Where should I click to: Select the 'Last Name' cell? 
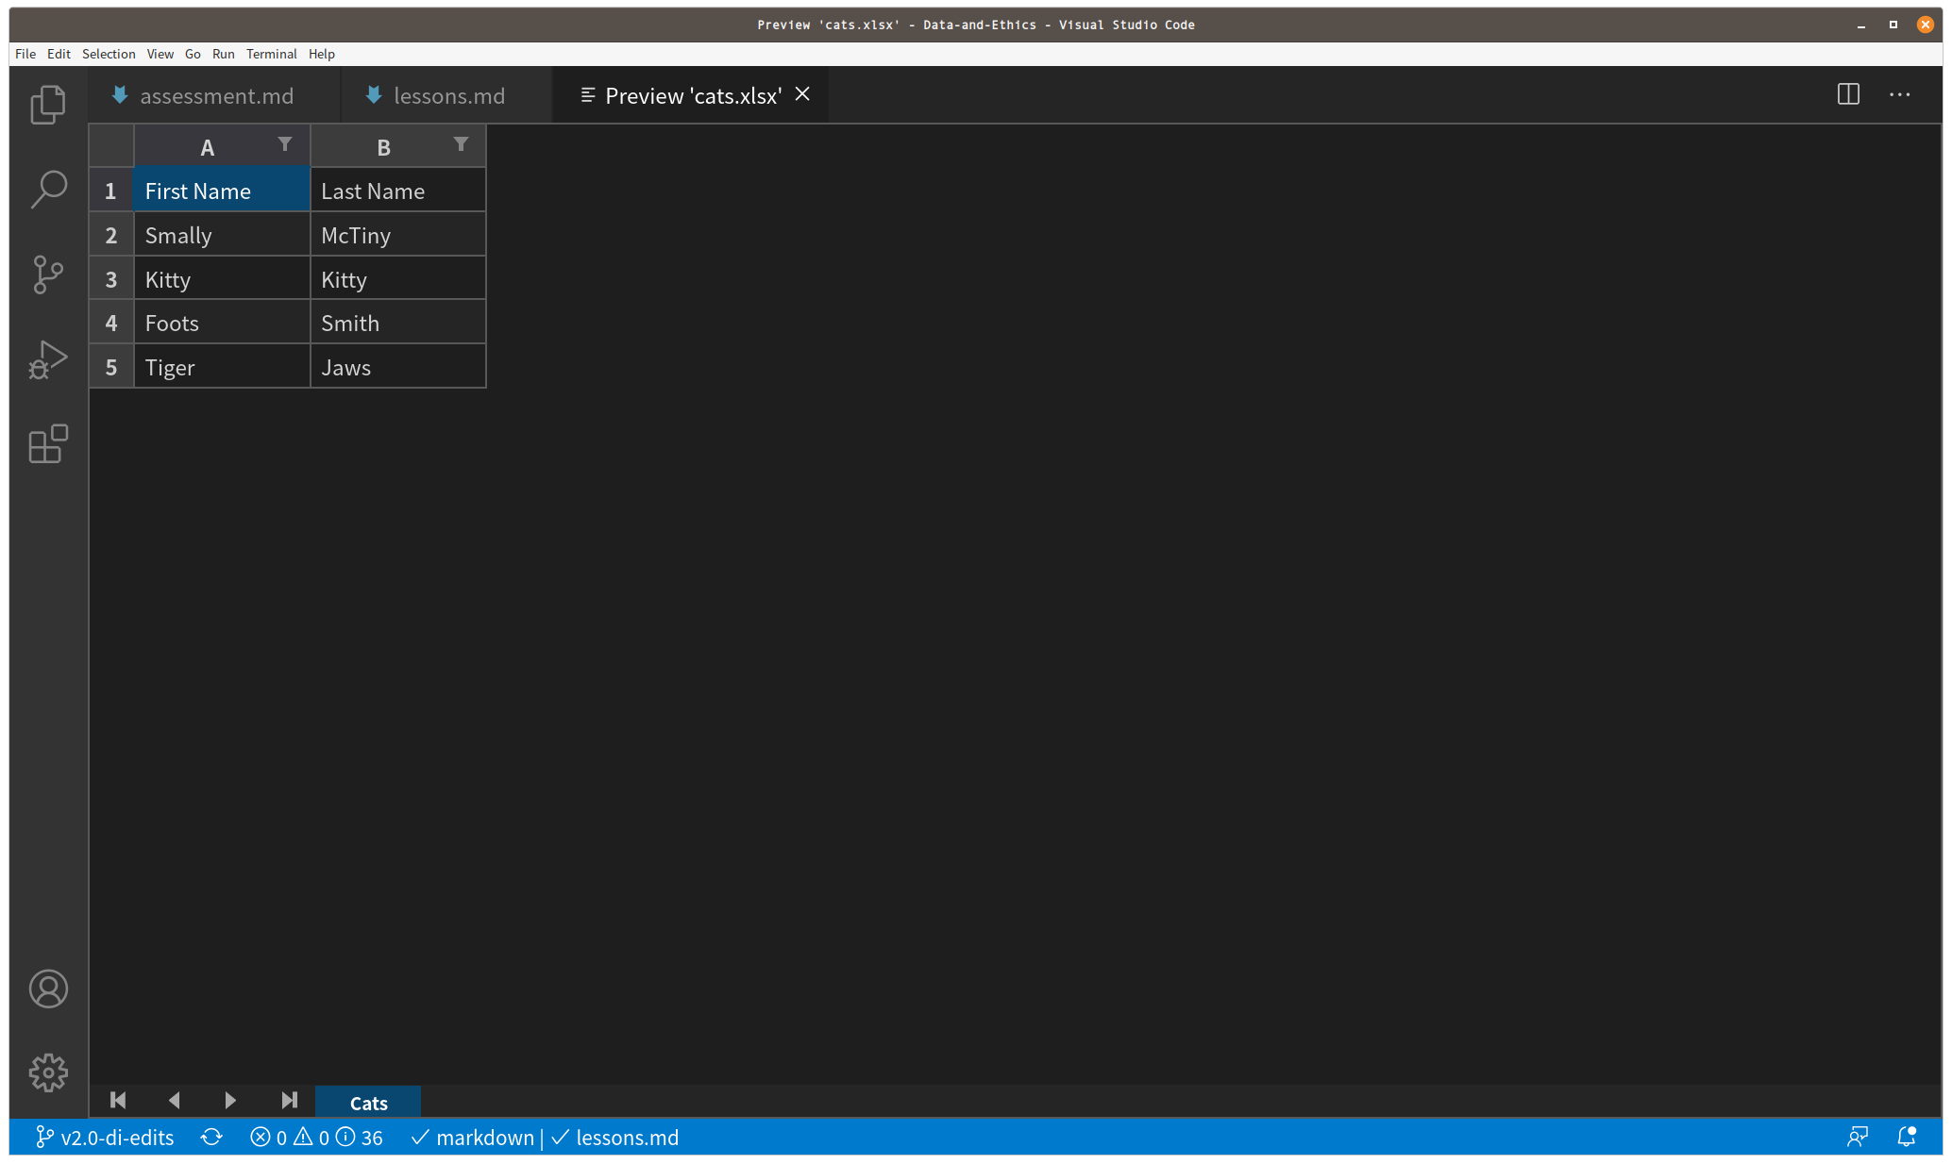pos(398,191)
